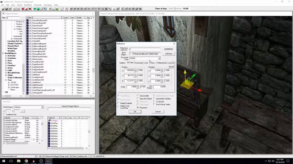The width and height of the screenshot is (293, 164).
Task: Tick the Inaccessible checkbox
Action: click(x=138, y=96)
